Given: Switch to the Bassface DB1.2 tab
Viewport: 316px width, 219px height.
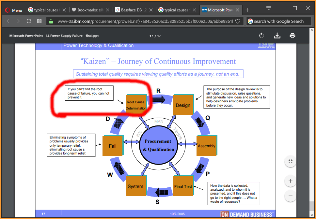Looking at the screenshot, I should point(132,10).
